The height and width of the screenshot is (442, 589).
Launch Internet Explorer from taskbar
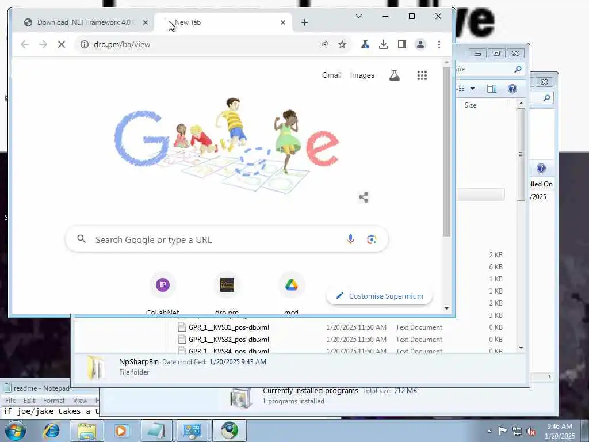click(51, 430)
